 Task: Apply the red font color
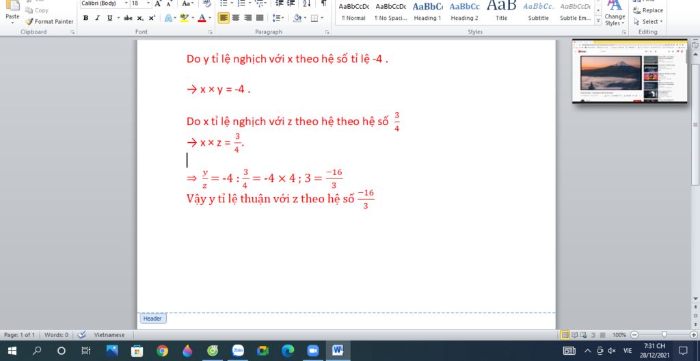[202, 18]
